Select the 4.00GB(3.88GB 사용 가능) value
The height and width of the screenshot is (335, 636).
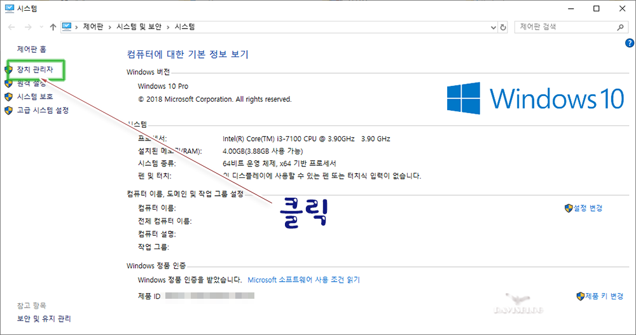[x=263, y=151]
